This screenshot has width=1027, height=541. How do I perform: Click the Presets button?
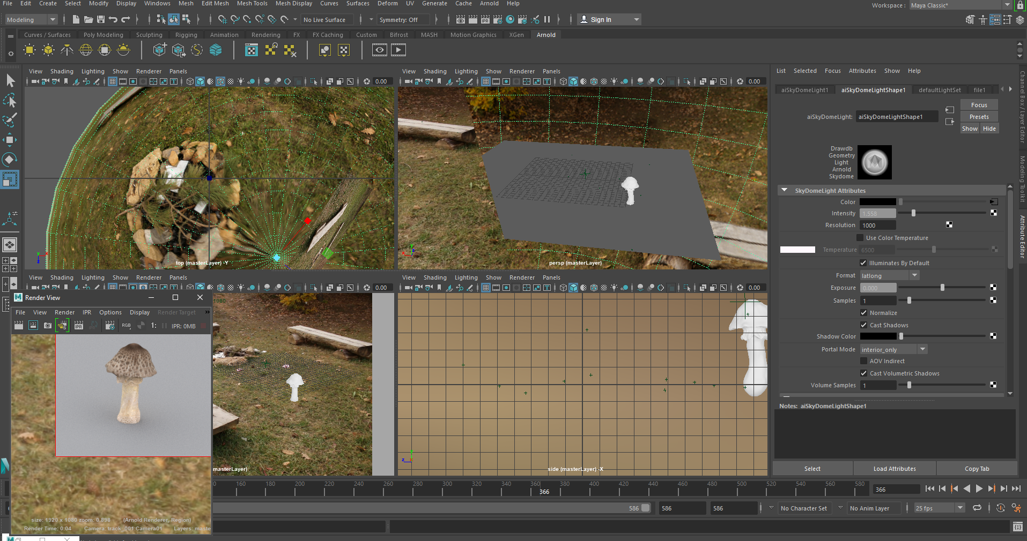[x=979, y=117]
